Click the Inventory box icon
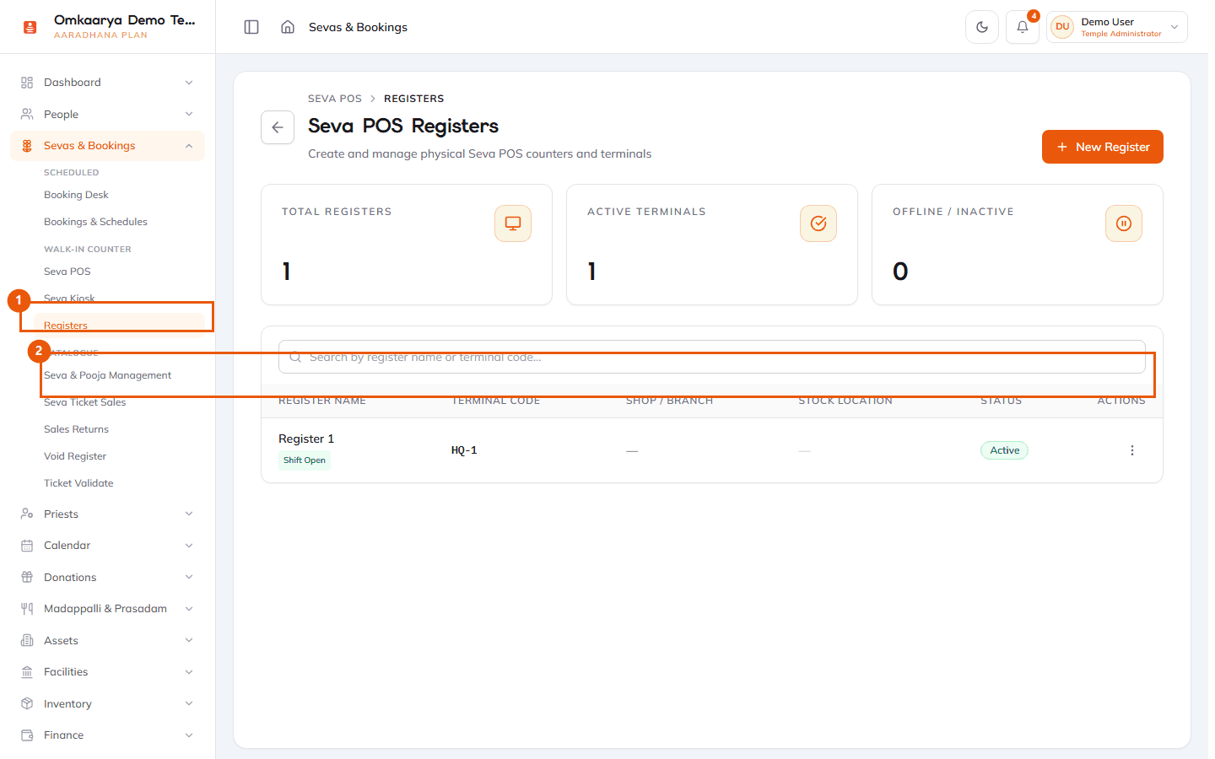Image resolution: width=1215 pixels, height=759 pixels. [27, 703]
